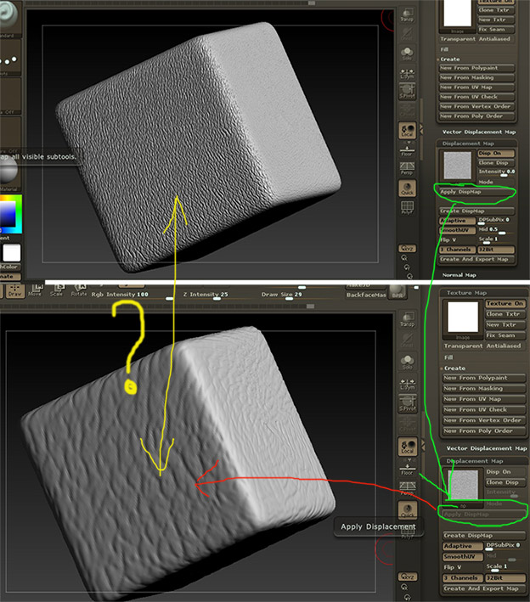Click S.Pivot icon in top screenshot
The width and height of the screenshot is (530, 602).
pos(407,93)
